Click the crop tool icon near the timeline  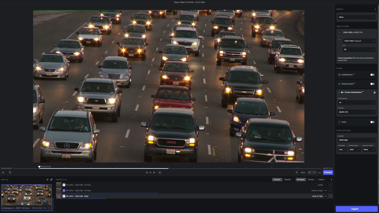coord(10,172)
